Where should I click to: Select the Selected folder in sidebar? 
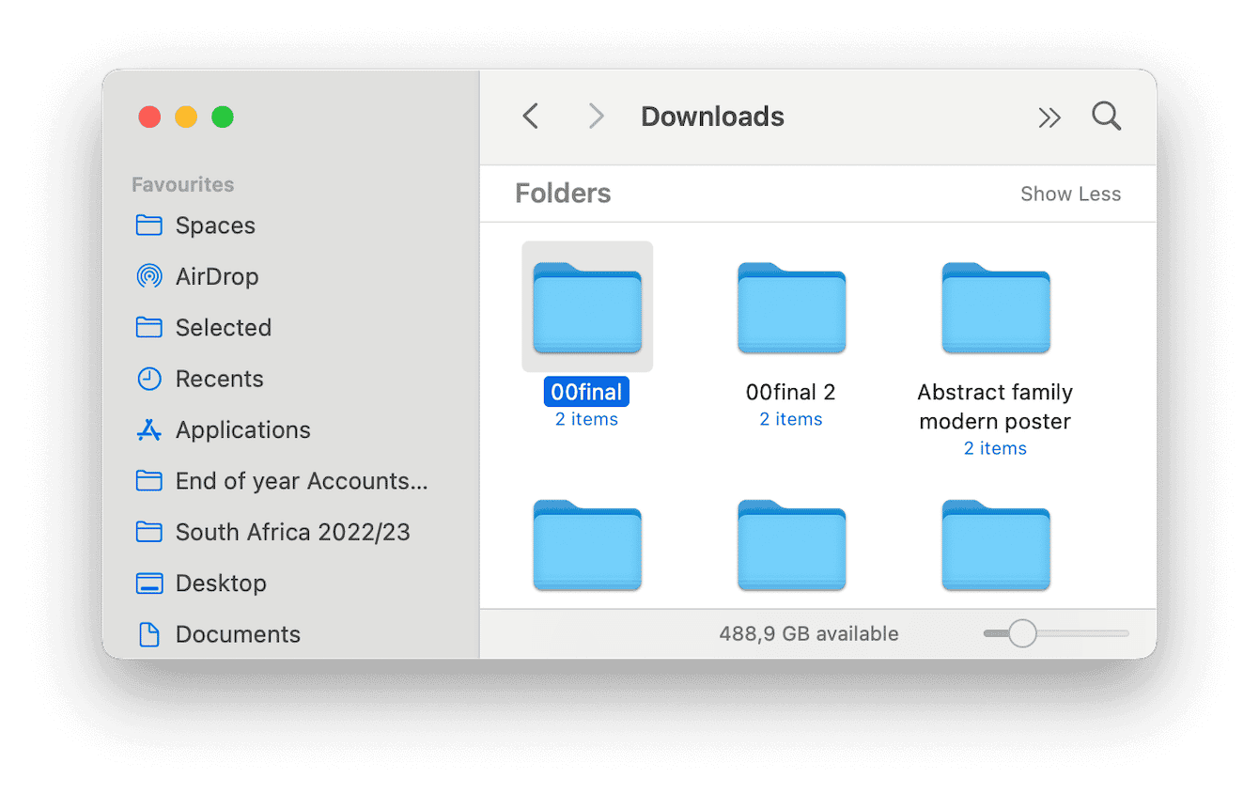click(223, 327)
